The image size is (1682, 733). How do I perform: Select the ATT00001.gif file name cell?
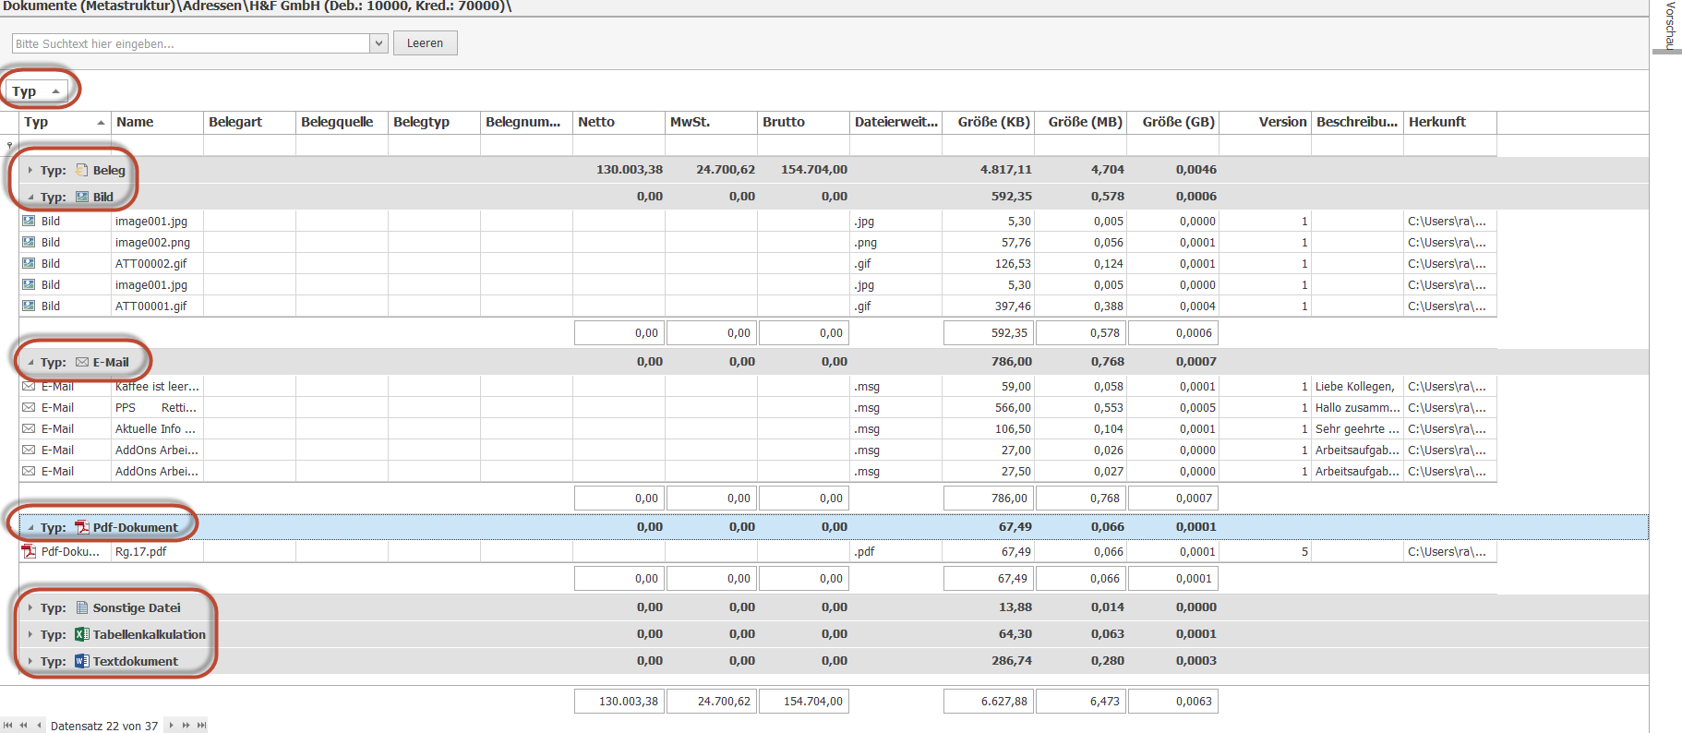click(157, 306)
